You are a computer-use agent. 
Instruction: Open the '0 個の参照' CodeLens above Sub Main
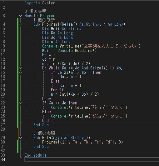tap(44, 133)
